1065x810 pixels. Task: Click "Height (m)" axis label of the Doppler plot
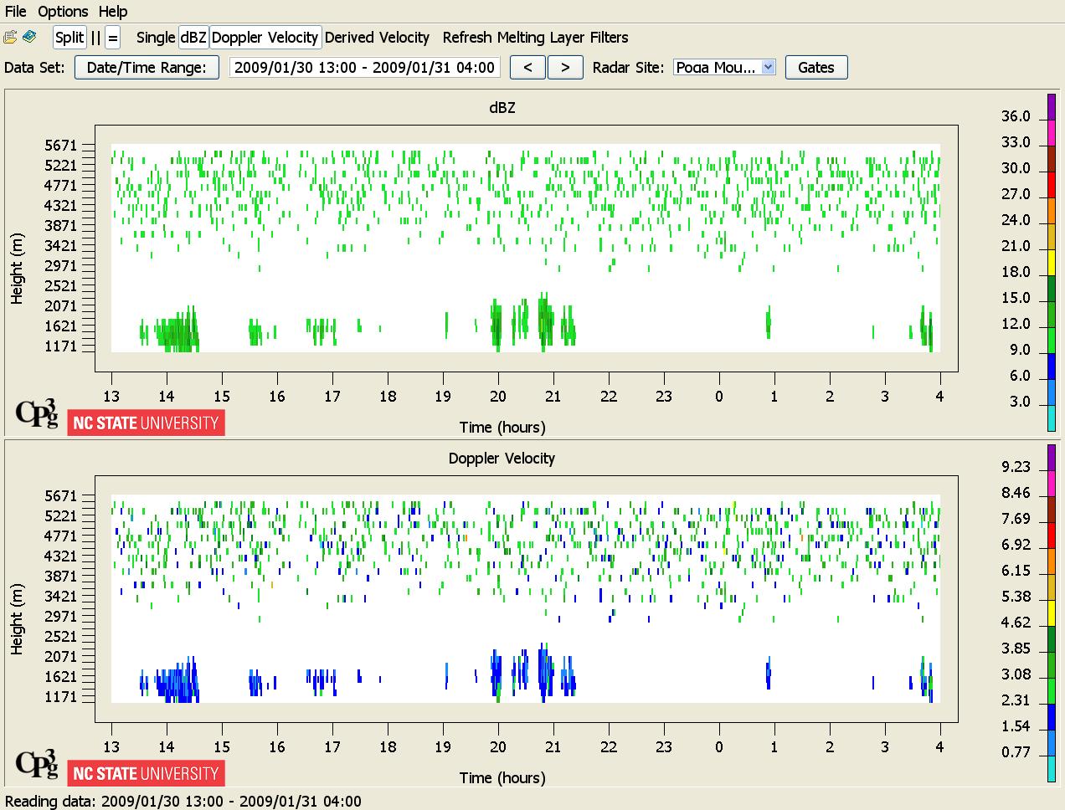coord(17,618)
